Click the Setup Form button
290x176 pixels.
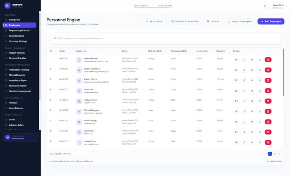click(x=154, y=21)
